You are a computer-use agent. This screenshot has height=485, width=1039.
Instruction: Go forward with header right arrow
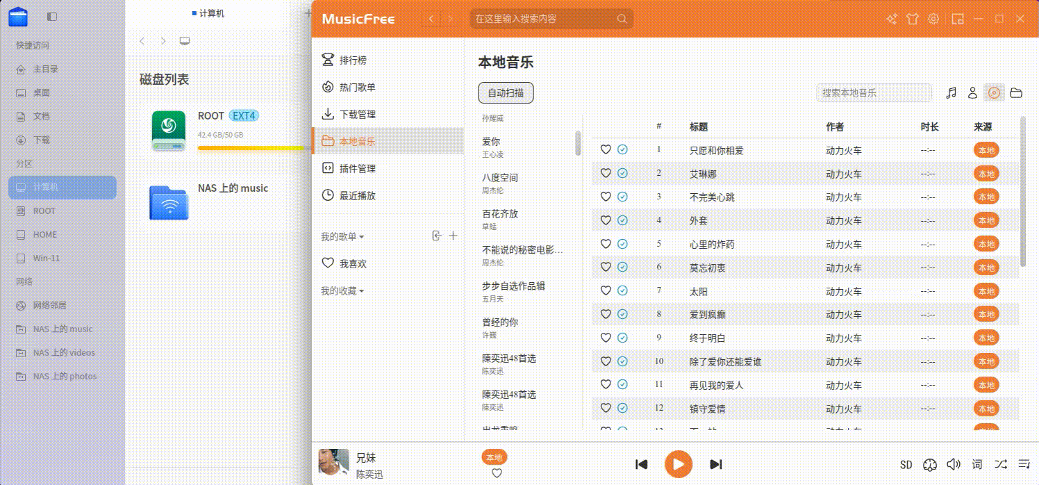pos(451,19)
